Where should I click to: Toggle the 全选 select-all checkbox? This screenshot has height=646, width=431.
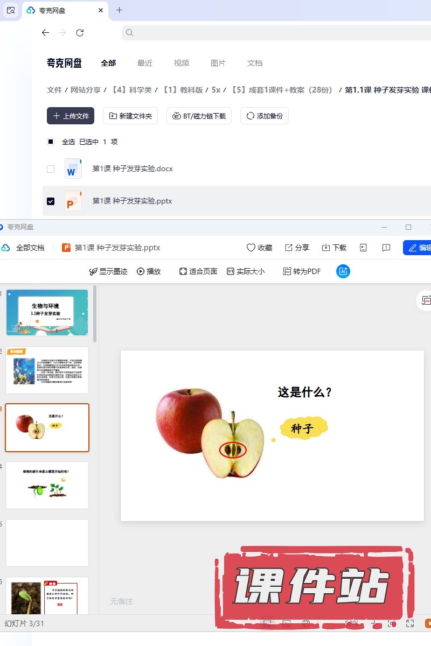(51, 142)
